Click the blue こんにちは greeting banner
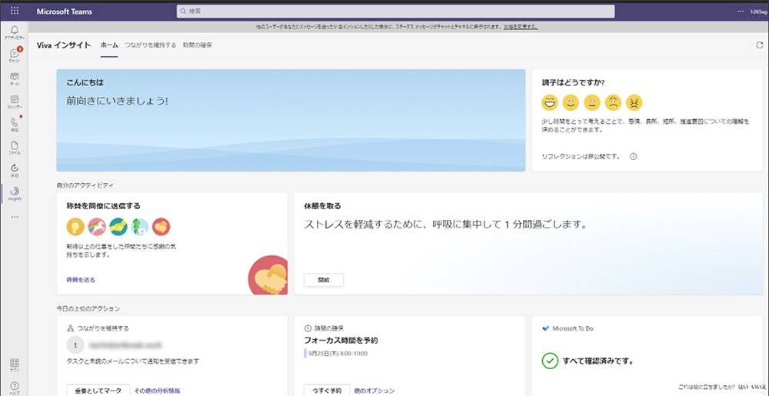Viewport: 769px width, 396px height. click(291, 120)
